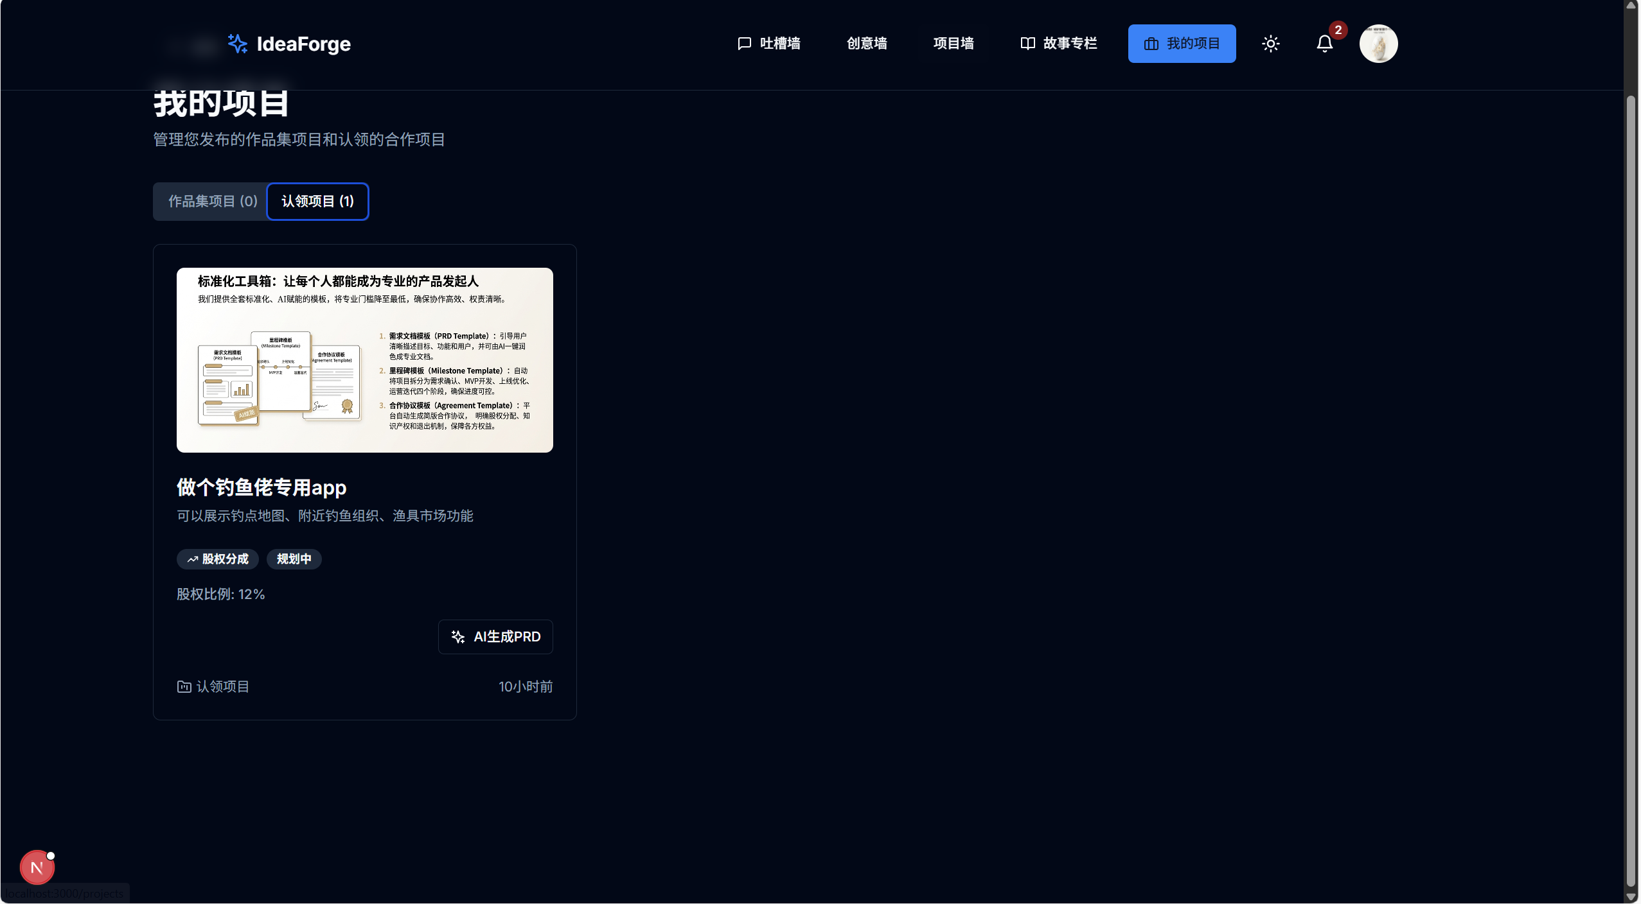This screenshot has height=904, width=1641.
Task: Click the 规划中 status badge
Action: click(x=294, y=559)
